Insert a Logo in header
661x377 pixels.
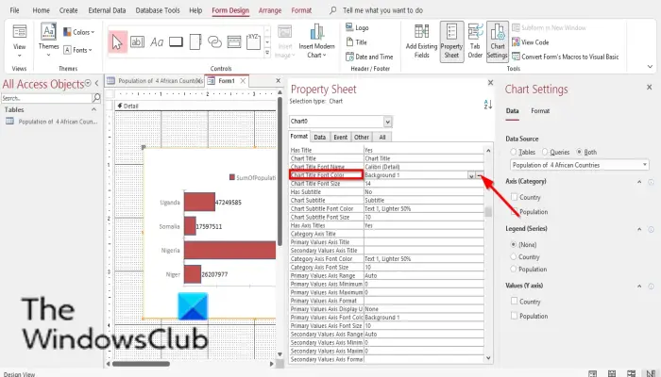coord(357,27)
